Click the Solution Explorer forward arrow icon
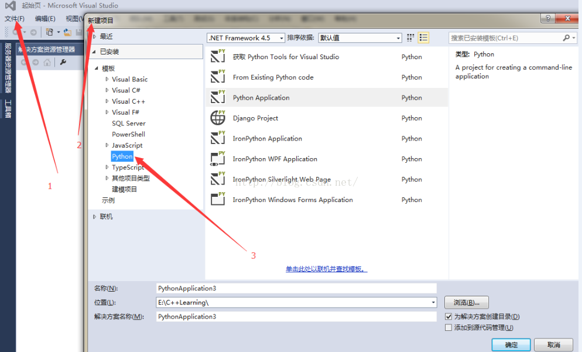 pos(36,63)
